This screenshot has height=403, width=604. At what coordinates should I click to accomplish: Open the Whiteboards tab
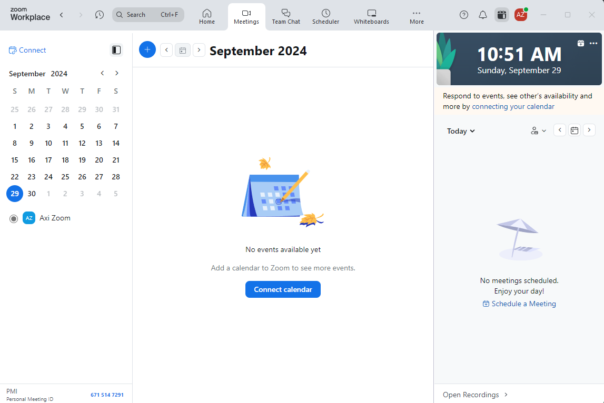click(371, 16)
